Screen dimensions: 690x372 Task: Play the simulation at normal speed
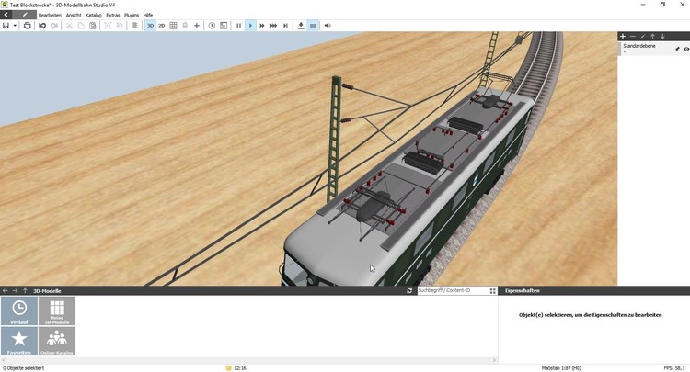250,26
